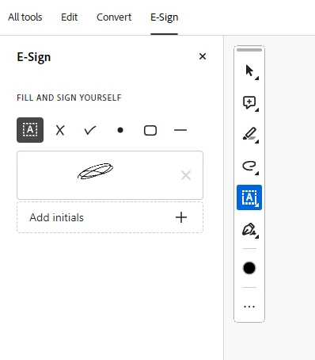Choose the dot fill tool
Screen dimensions: 315x360
(x=120, y=130)
